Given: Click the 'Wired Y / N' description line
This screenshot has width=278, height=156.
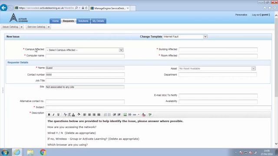Looking at the screenshot, I should tap(72, 133).
